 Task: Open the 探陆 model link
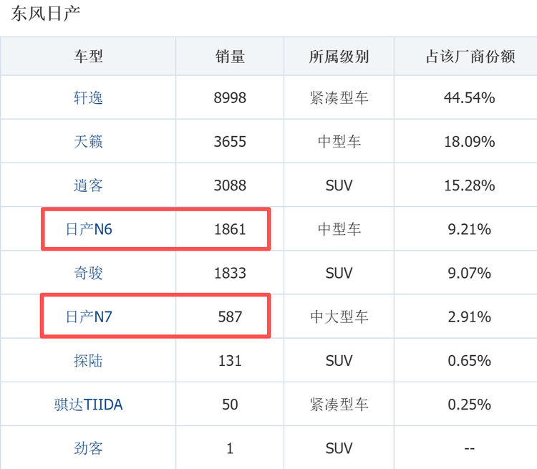(x=88, y=361)
